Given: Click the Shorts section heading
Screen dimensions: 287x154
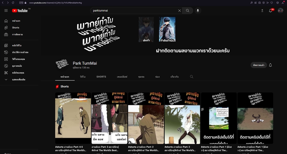Looking at the screenshot, I should point(65,87).
